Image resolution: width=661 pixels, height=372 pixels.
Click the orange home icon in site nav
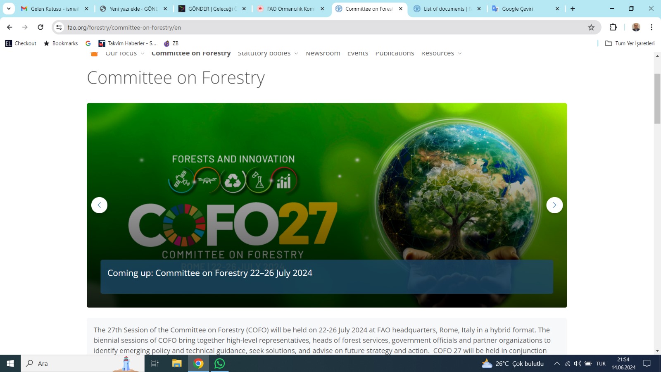point(94,54)
